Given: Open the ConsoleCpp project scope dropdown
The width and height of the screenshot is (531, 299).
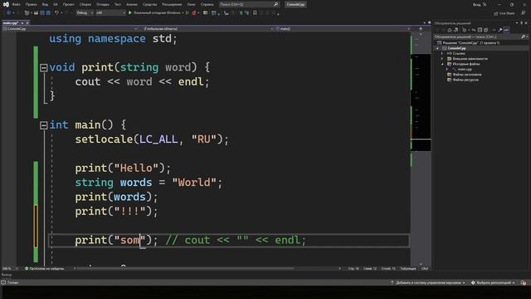Looking at the screenshot, I should pos(70,29).
